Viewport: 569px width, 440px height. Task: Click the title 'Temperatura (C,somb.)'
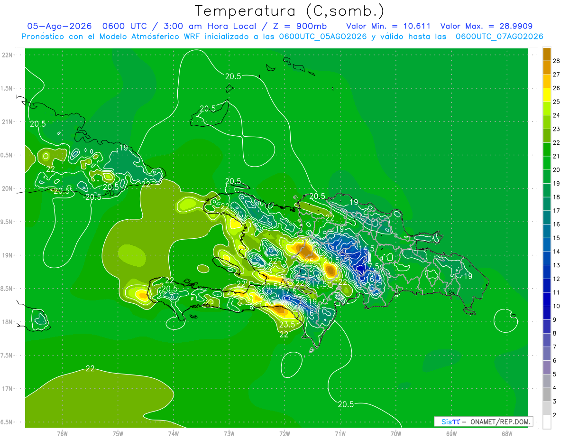click(x=290, y=11)
